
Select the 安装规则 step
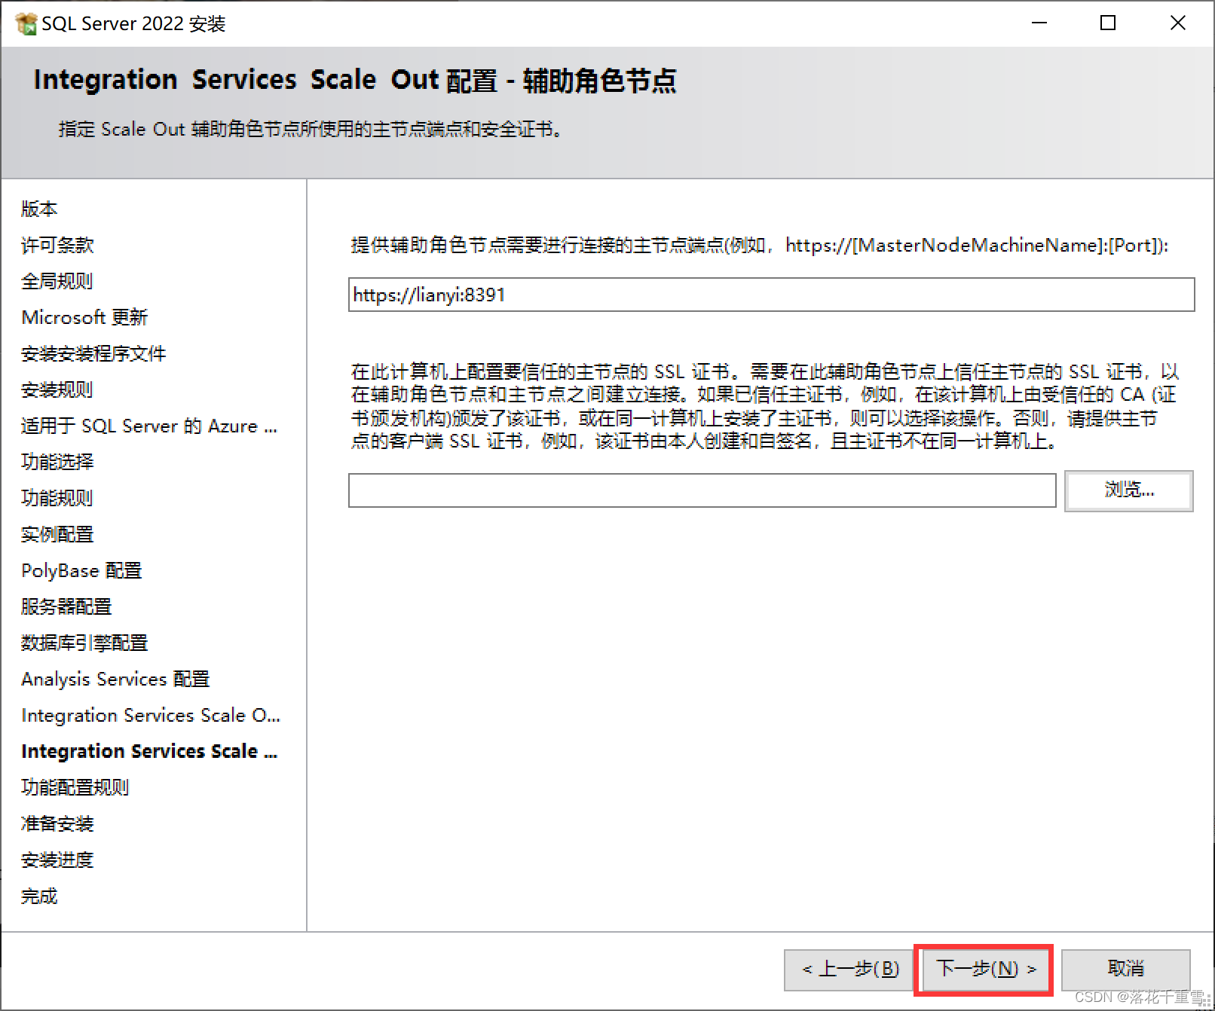coord(57,389)
